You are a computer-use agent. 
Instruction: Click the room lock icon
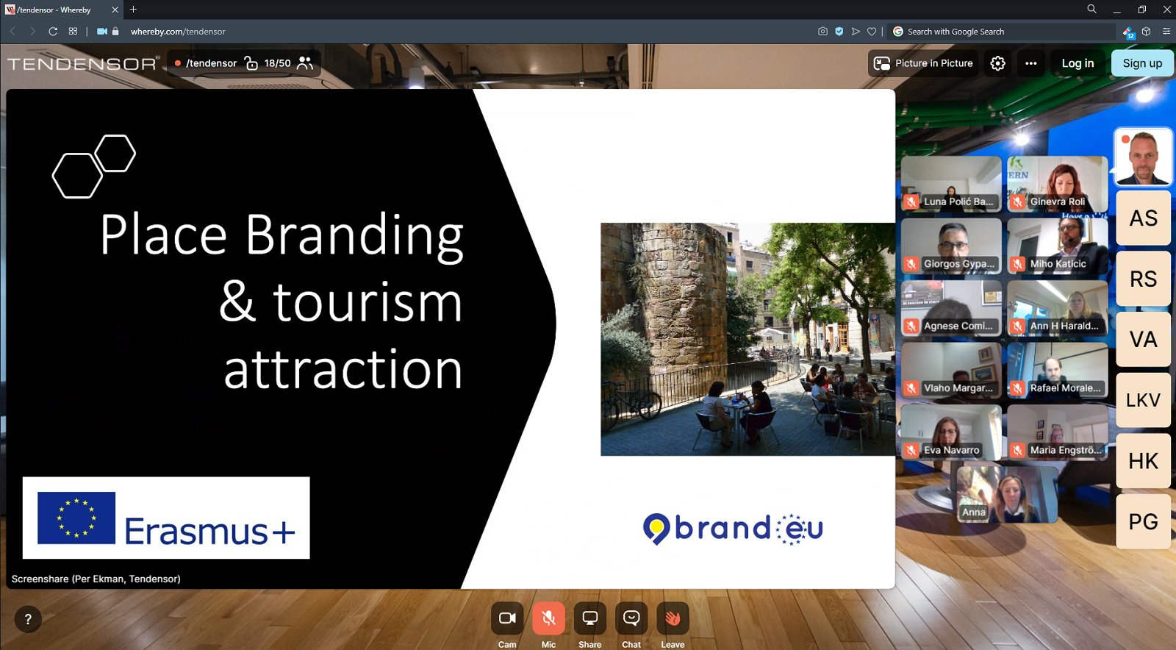[x=251, y=63]
